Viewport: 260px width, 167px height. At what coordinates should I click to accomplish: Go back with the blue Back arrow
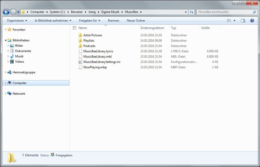click(x=6, y=12)
